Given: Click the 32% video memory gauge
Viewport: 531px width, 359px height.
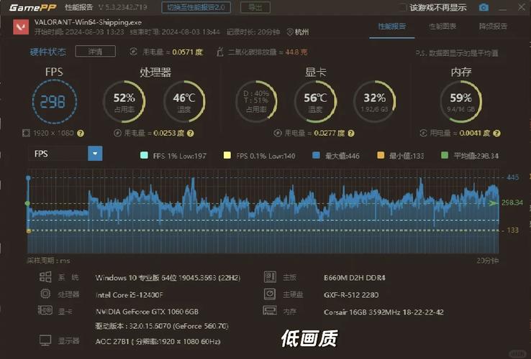Looking at the screenshot, I should pos(375,102).
